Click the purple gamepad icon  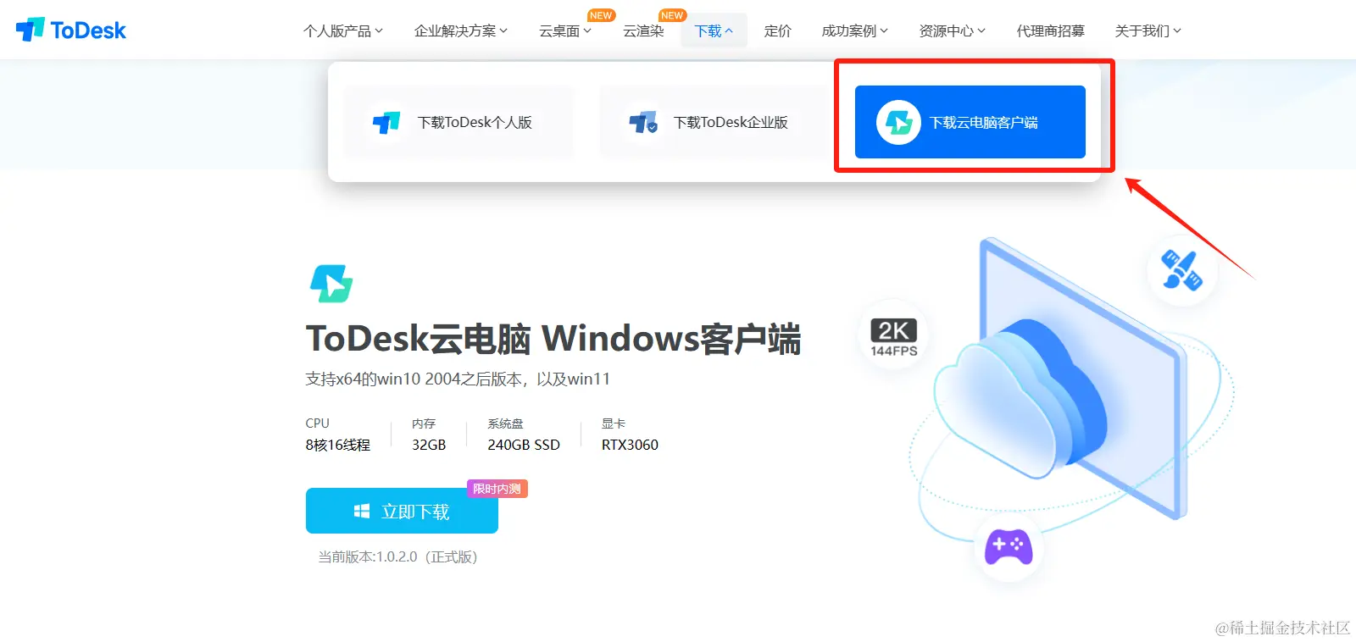(1009, 545)
